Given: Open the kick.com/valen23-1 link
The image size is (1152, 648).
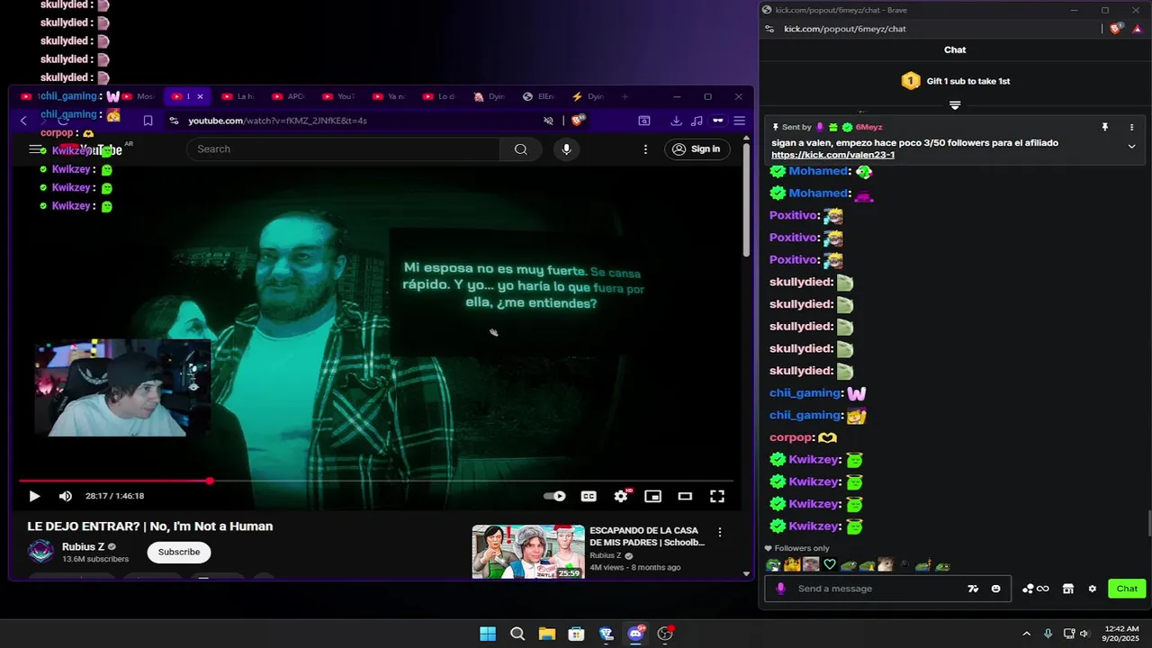Looking at the screenshot, I should click(x=832, y=155).
